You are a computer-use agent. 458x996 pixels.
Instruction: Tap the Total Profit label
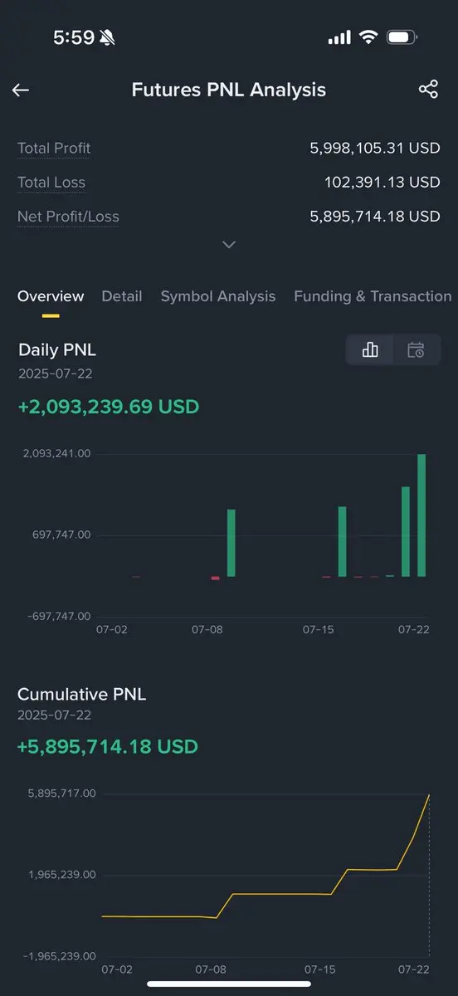54,149
